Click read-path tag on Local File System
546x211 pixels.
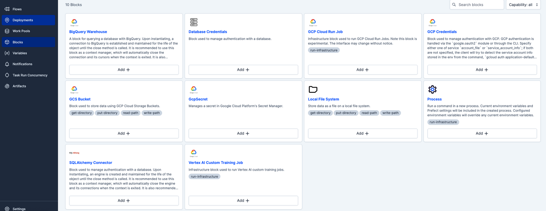[x=369, y=113]
